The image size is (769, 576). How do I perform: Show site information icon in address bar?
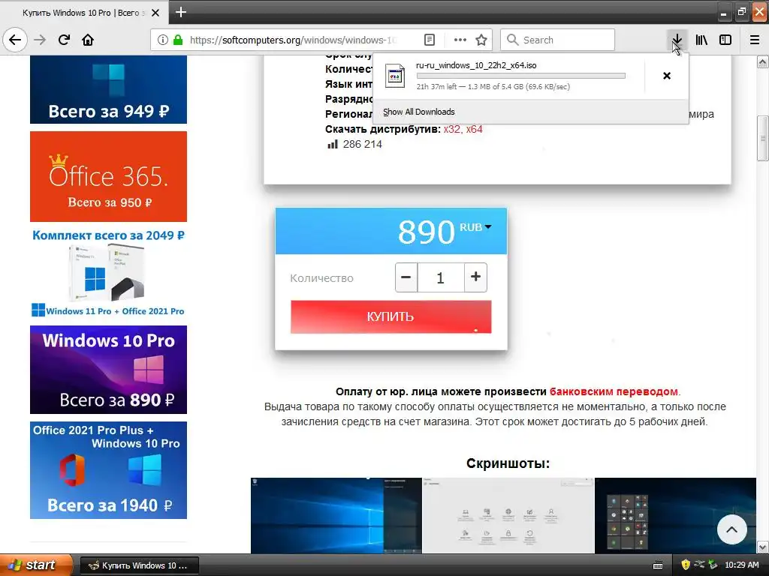coord(163,40)
